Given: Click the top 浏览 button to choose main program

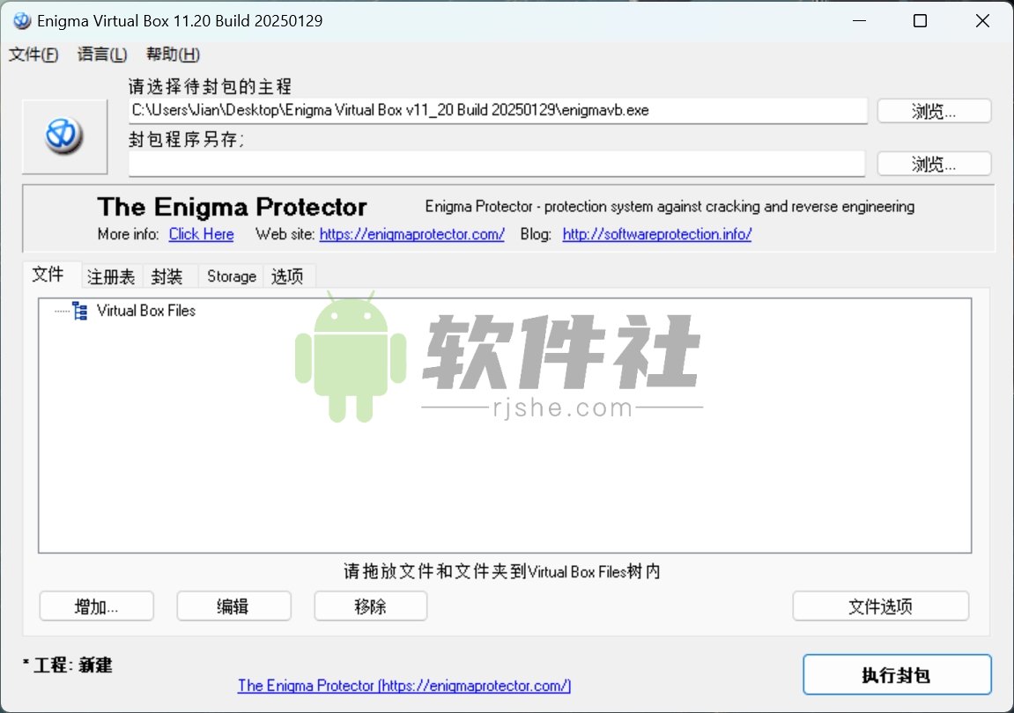Looking at the screenshot, I should point(933,110).
